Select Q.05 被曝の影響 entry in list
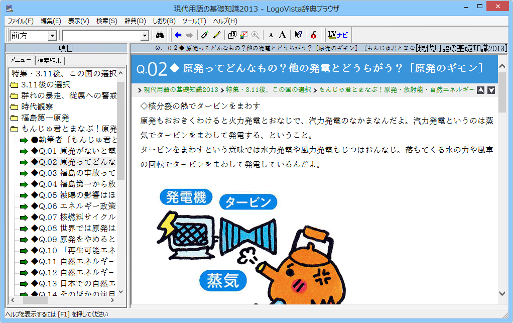 [73, 195]
